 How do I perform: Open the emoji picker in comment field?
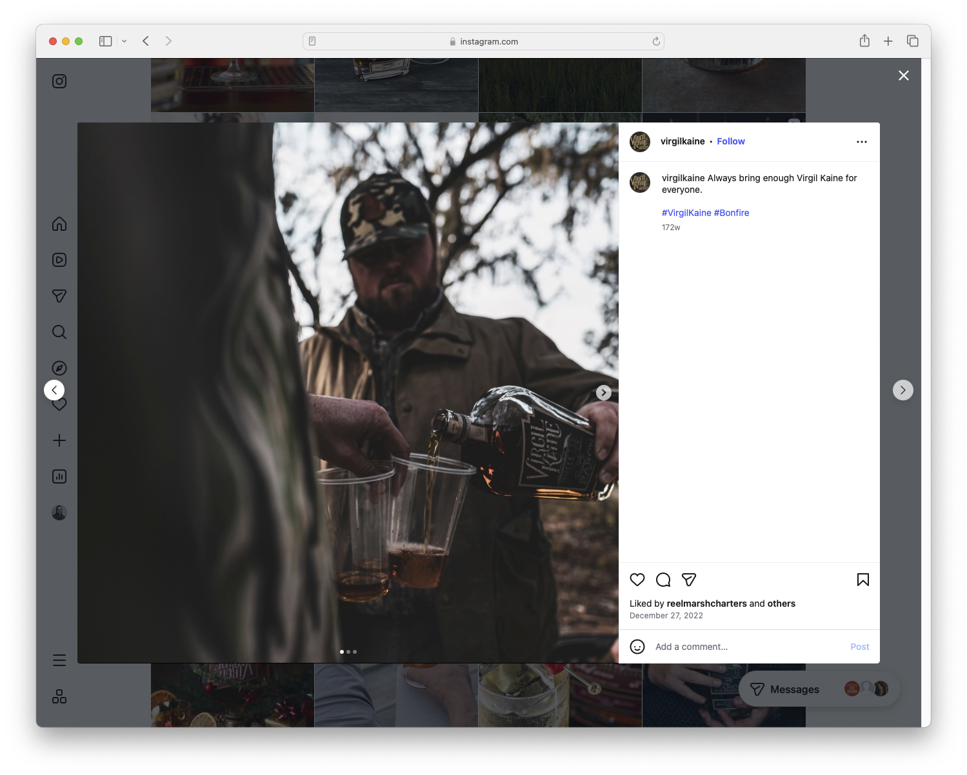click(x=637, y=646)
